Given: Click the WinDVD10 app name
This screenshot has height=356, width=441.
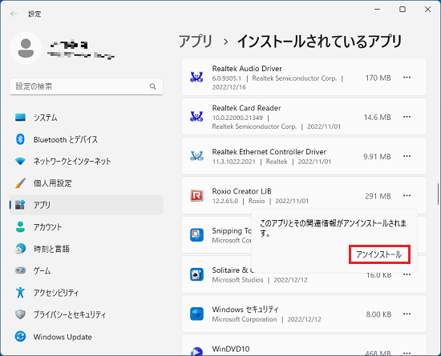Looking at the screenshot, I should [x=231, y=349].
